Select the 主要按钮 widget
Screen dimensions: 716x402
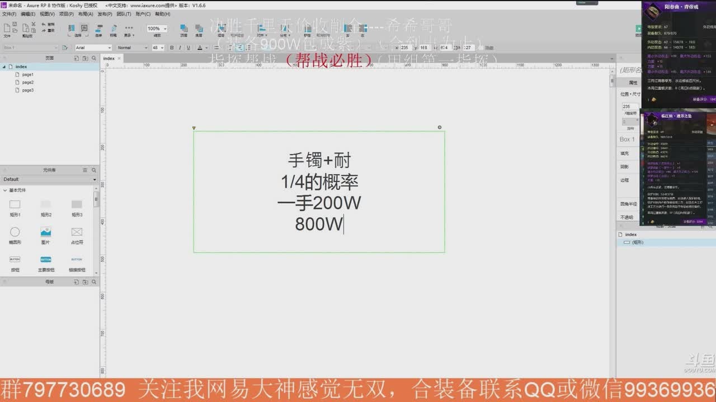pyautogui.click(x=46, y=264)
